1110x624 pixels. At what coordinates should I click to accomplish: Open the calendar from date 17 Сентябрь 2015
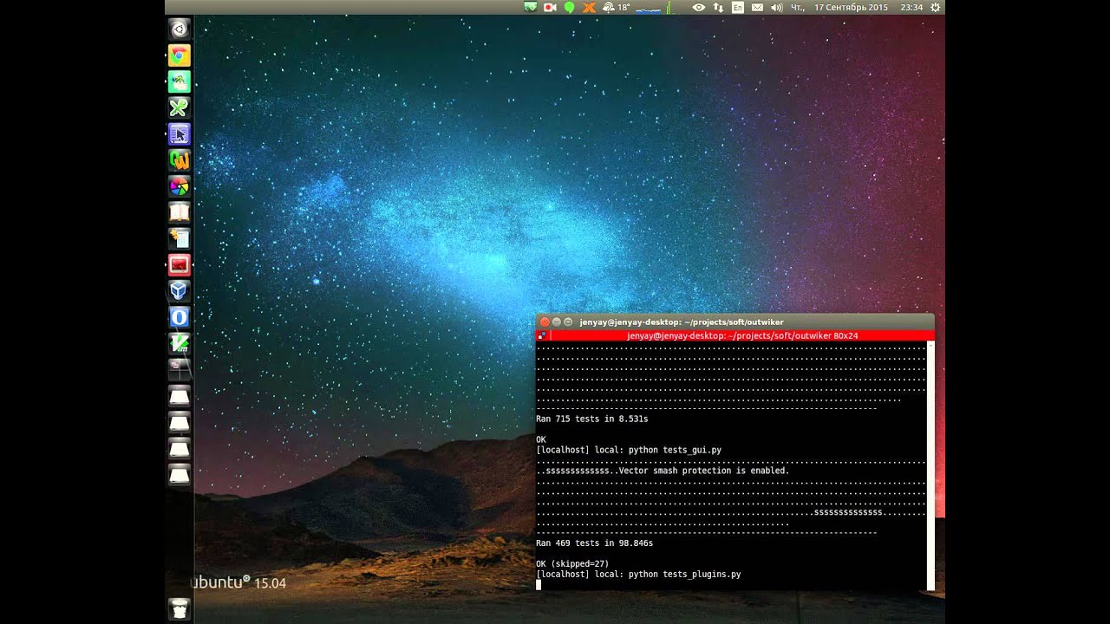pyautogui.click(x=851, y=7)
